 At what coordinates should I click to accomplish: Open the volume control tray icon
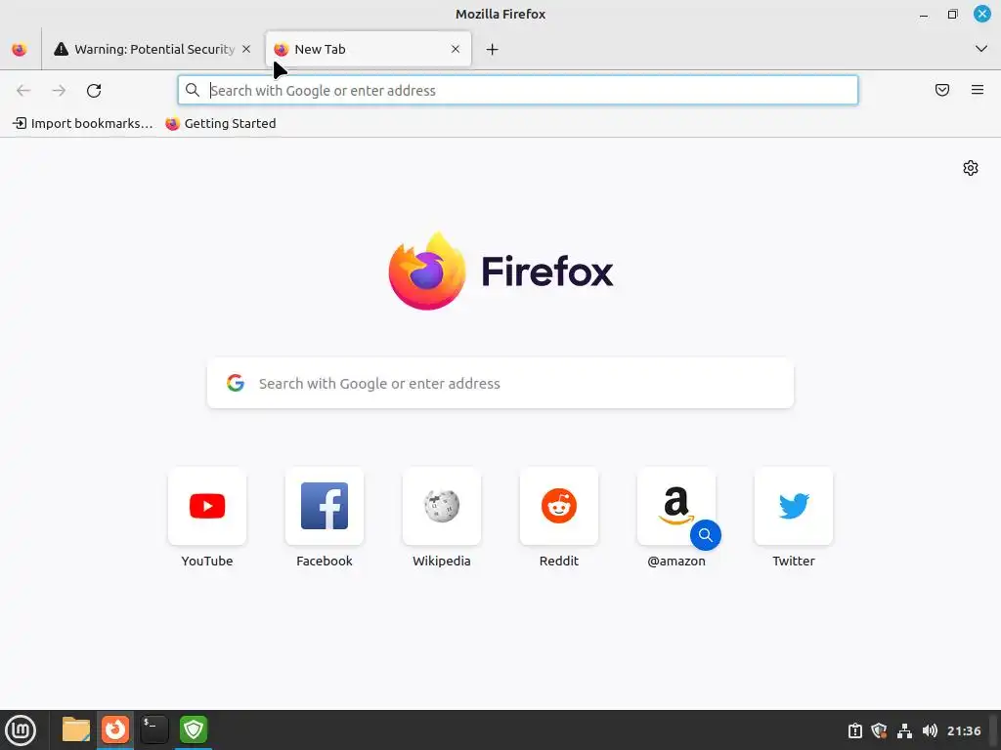tap(930, 730)
